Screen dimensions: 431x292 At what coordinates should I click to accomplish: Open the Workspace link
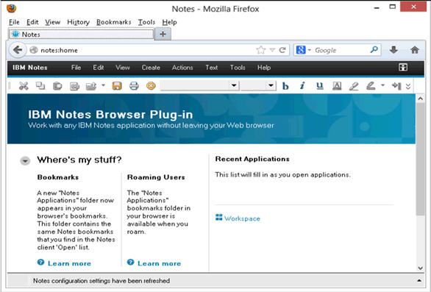click(242, 218)
